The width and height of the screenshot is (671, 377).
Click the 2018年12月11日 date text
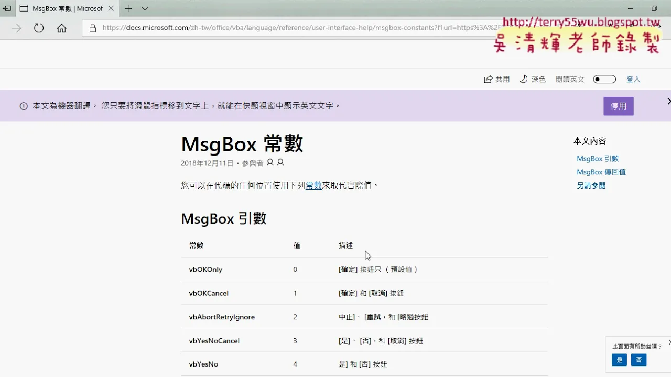(207, 163)
